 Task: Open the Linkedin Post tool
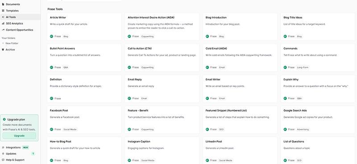(x=240, y=150)
